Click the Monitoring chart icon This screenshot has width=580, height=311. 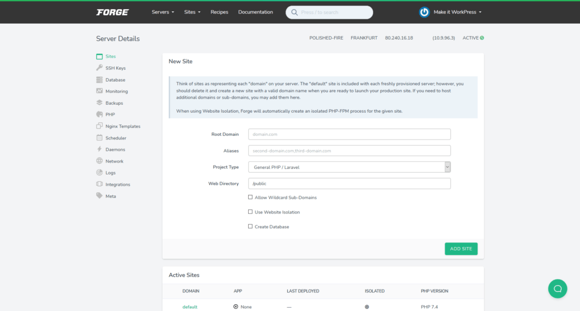click(99, 91)
